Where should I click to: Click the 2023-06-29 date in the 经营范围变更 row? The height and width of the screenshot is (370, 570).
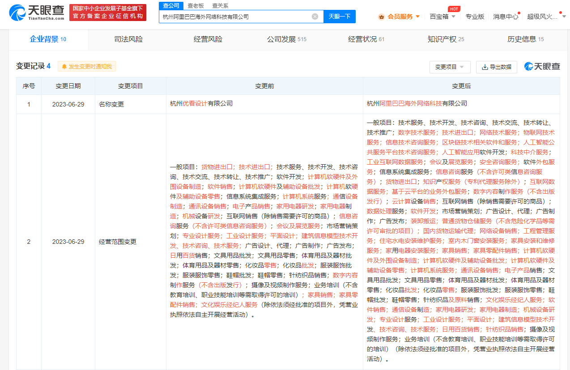(x=68, y=242)
